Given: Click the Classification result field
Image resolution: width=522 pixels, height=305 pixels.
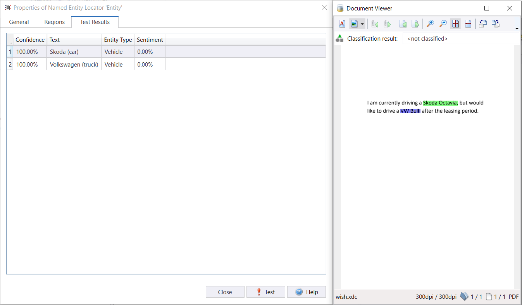Looking at the screenshot, I should [460, 39].
